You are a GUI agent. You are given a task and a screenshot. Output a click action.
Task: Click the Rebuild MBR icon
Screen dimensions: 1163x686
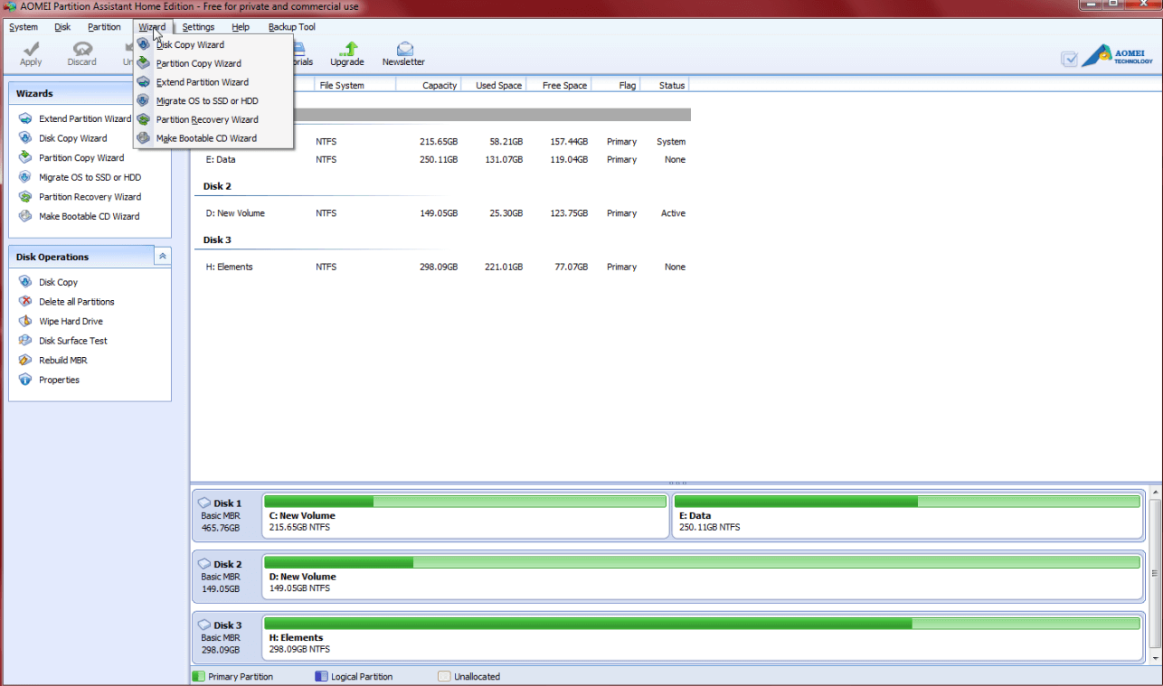point(25,360)
